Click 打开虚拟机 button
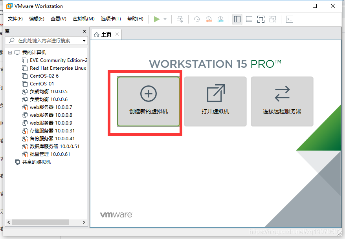 215,101
